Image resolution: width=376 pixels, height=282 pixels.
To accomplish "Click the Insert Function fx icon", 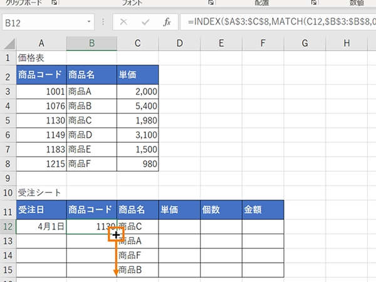I will pyautogui.click(x=167, y=22).
